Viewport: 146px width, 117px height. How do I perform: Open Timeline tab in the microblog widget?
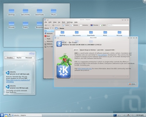[x=10, y=58]
